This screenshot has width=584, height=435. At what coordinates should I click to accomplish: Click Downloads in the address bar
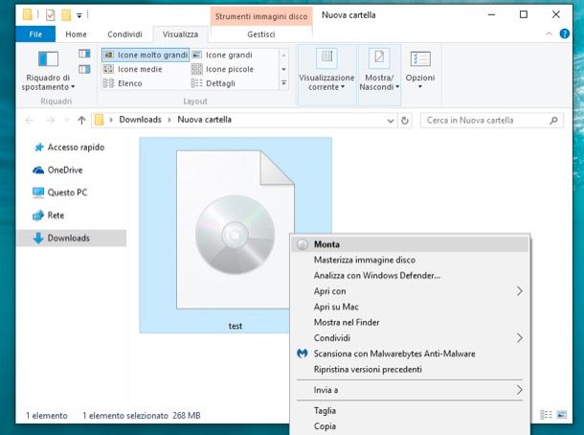[x=140, y=120]
